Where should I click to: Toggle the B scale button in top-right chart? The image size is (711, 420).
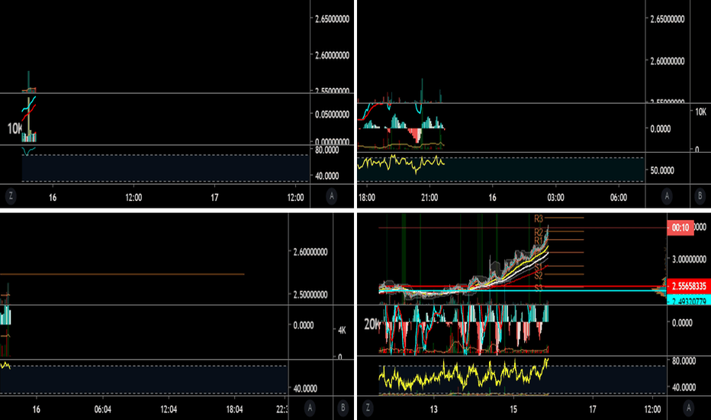click(x=700, y=196)
